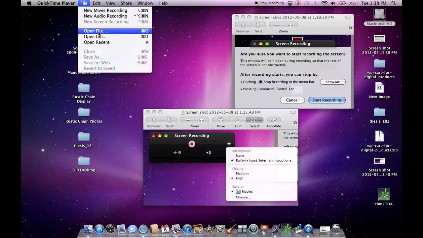Viewport: 423px width, 238px height.
Task: Select the Move hand tool in Preview
Action: point(221,120)
